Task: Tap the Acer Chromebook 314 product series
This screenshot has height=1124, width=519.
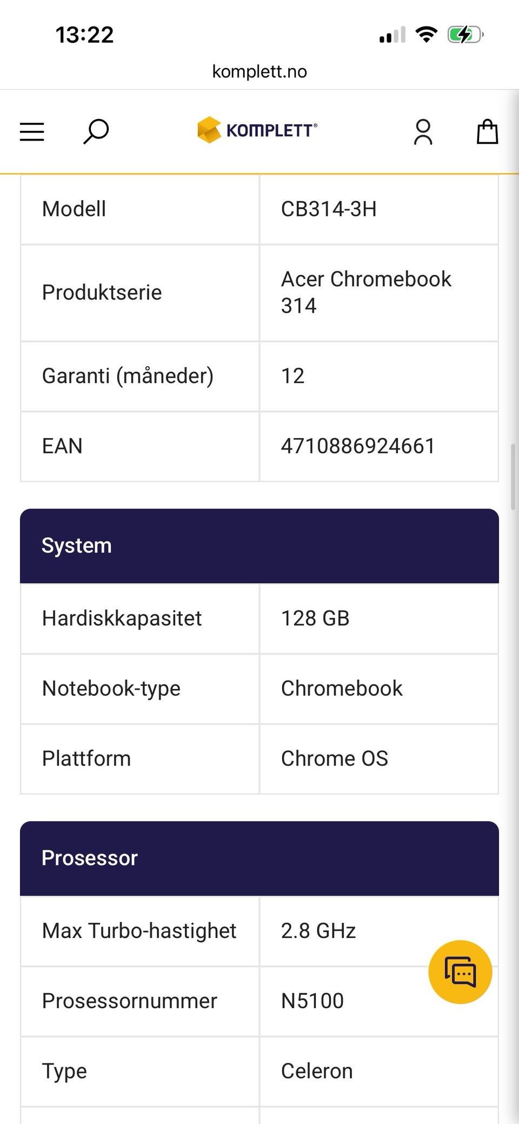Action: point(366,293)
